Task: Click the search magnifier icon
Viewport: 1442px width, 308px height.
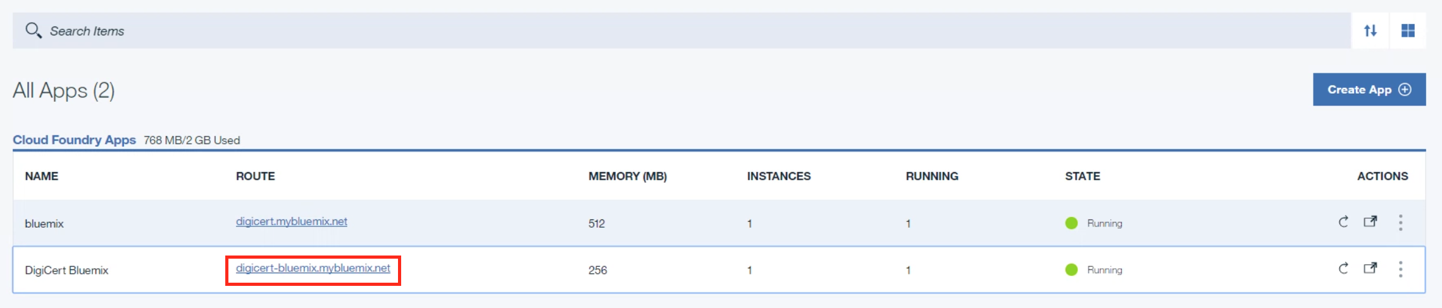Action: click(33, 30)
